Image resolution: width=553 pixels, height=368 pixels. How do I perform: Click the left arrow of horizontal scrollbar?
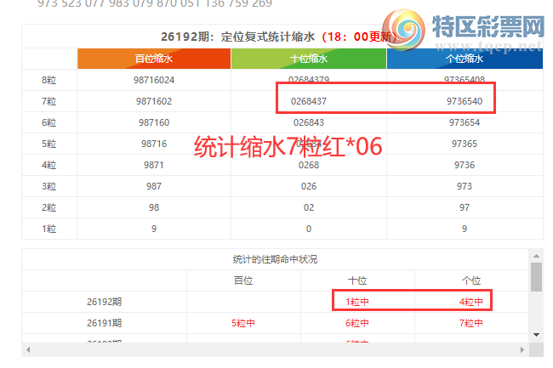tap(28, 349)
